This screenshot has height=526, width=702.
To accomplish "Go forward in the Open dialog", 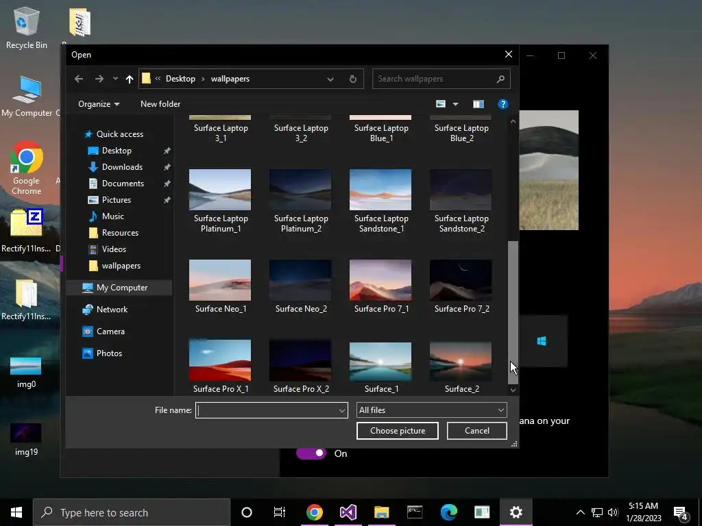I will click(x=99, y=79).
